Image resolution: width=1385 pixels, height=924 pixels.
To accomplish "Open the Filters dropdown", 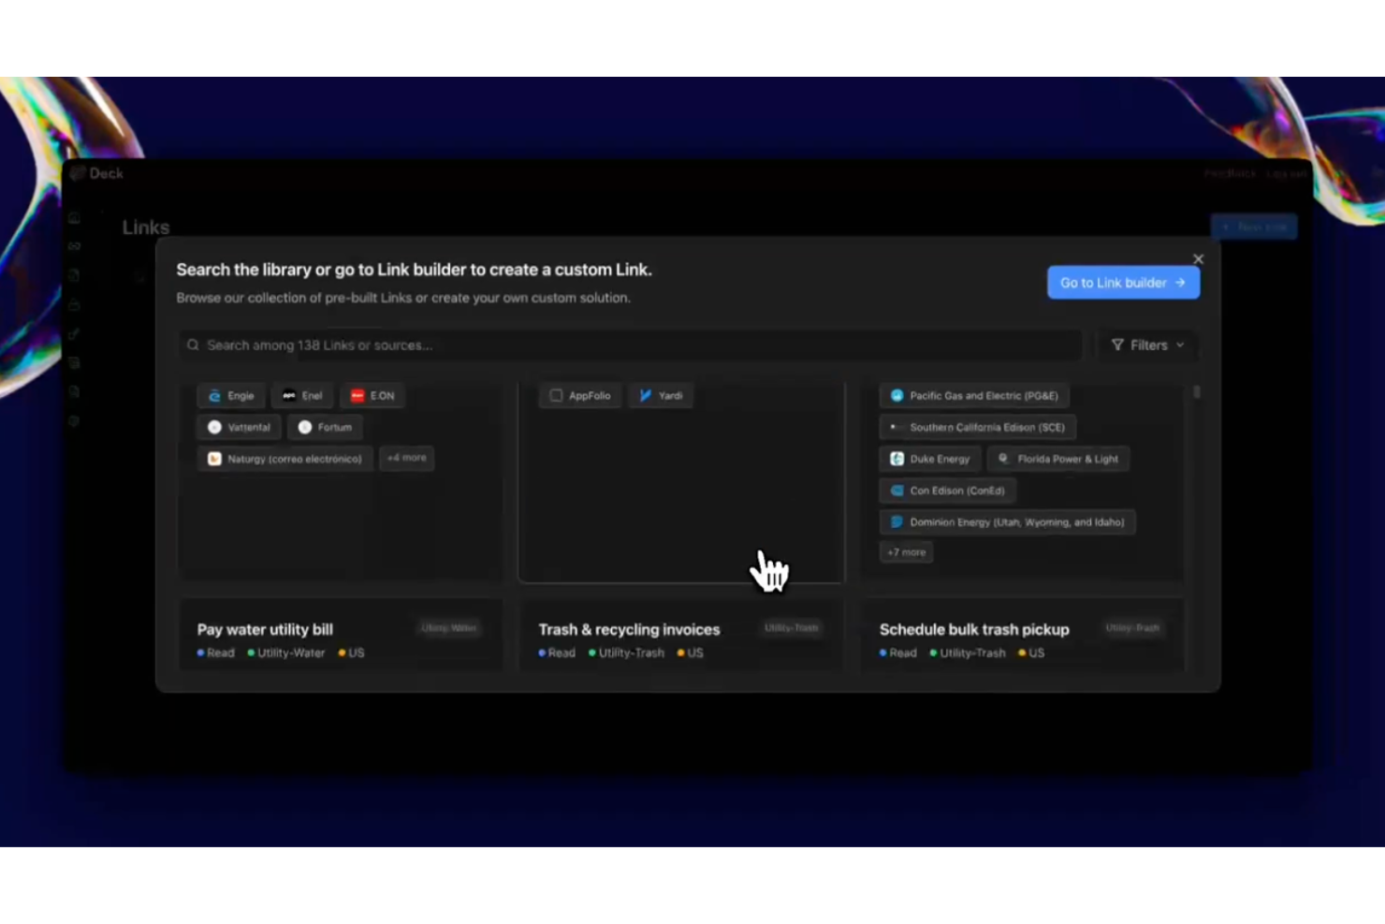I will [1147, 345].
